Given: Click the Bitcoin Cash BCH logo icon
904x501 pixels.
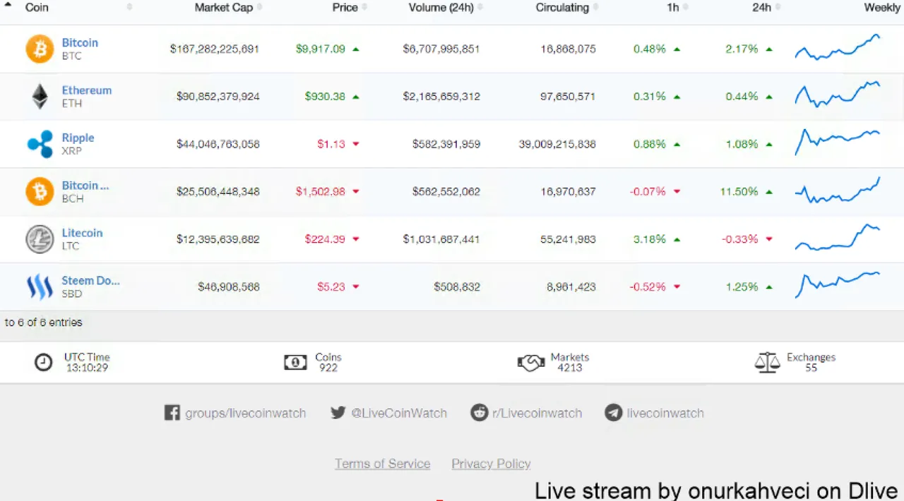Looking at the screenshot, I should coord(40,191).
